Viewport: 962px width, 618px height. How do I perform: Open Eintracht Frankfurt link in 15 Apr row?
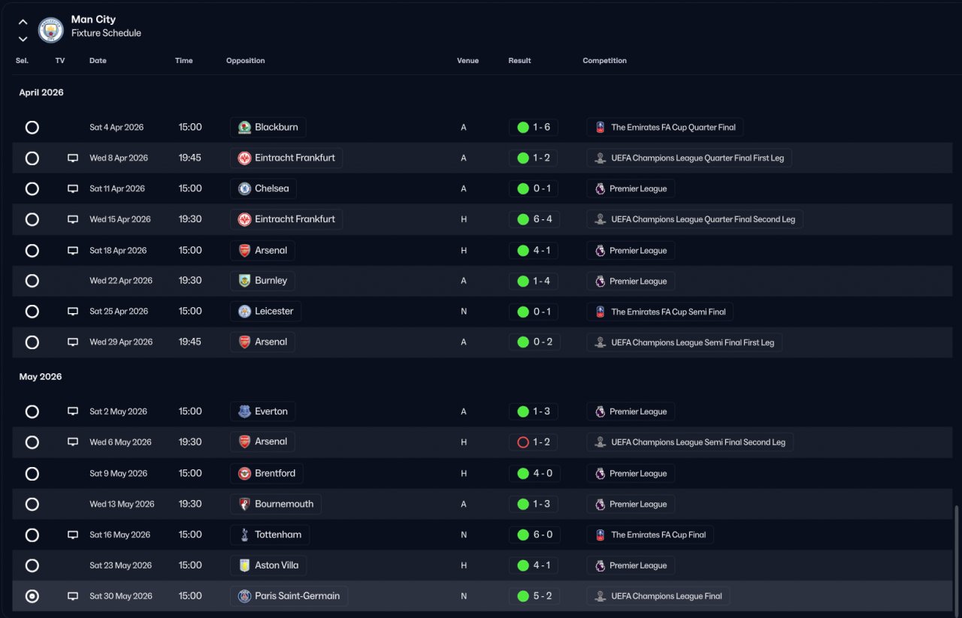click(x=295, y=219)
